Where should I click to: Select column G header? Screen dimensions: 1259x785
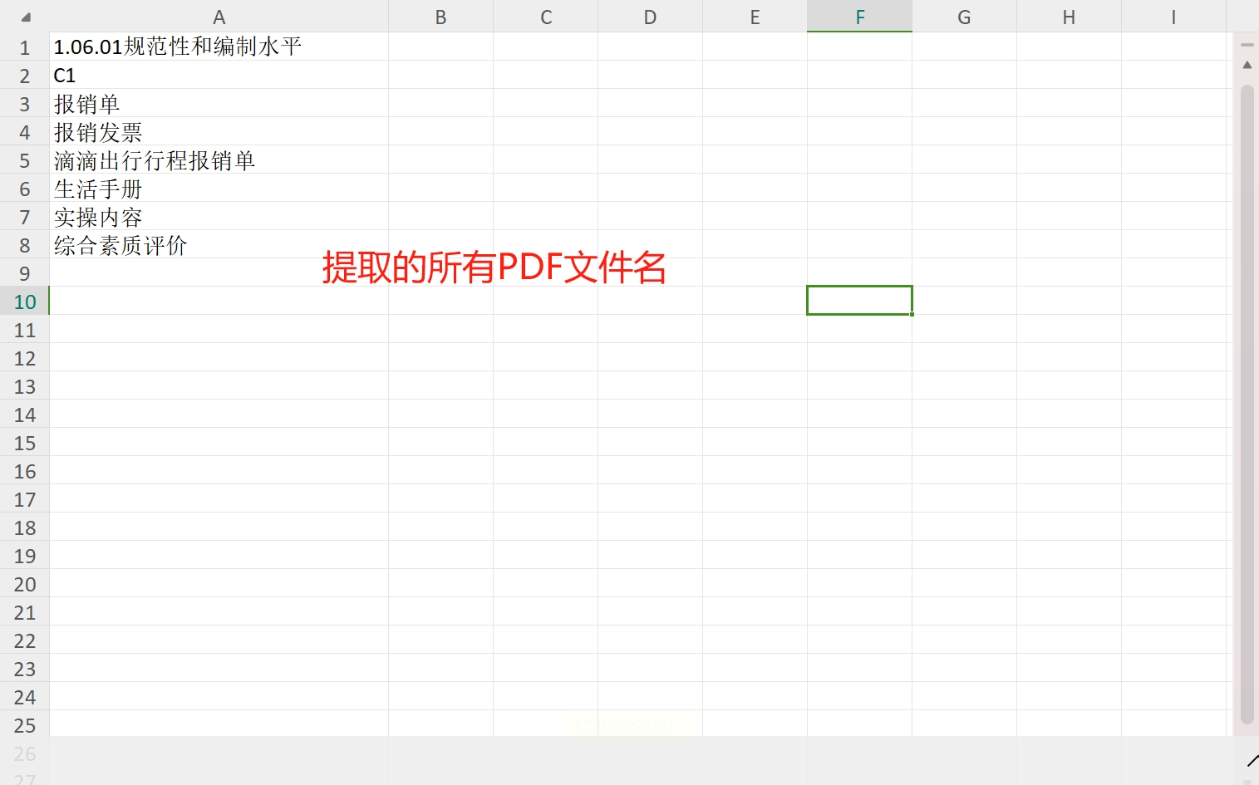(x=964, y=17)
